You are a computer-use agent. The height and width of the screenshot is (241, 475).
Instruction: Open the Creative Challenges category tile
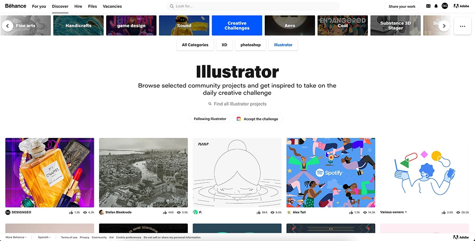click(237, 25)
